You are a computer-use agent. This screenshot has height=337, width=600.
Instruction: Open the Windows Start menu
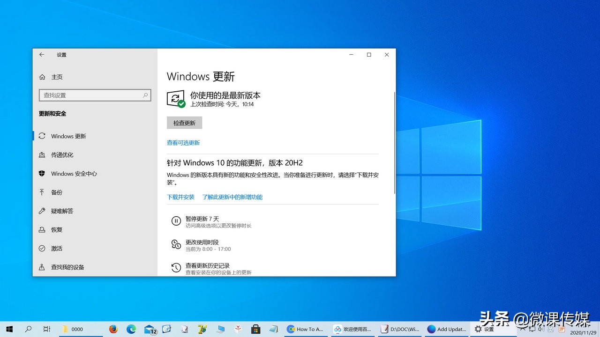(x=9, y=329)
